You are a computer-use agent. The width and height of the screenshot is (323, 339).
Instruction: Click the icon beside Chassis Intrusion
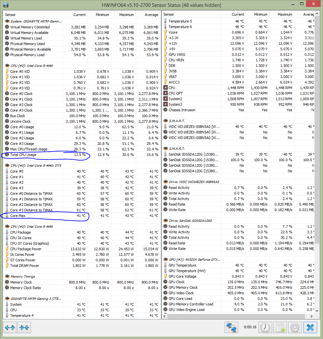point(165,110)
